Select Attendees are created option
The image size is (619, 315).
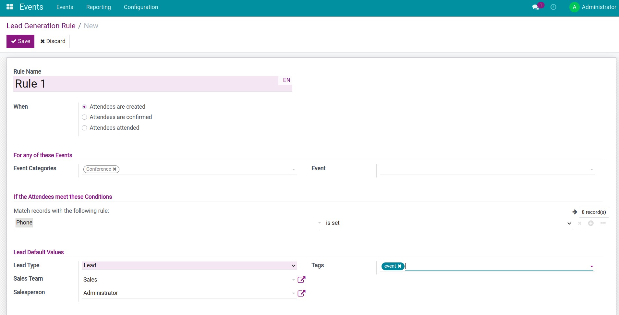(x=84, y=107)
